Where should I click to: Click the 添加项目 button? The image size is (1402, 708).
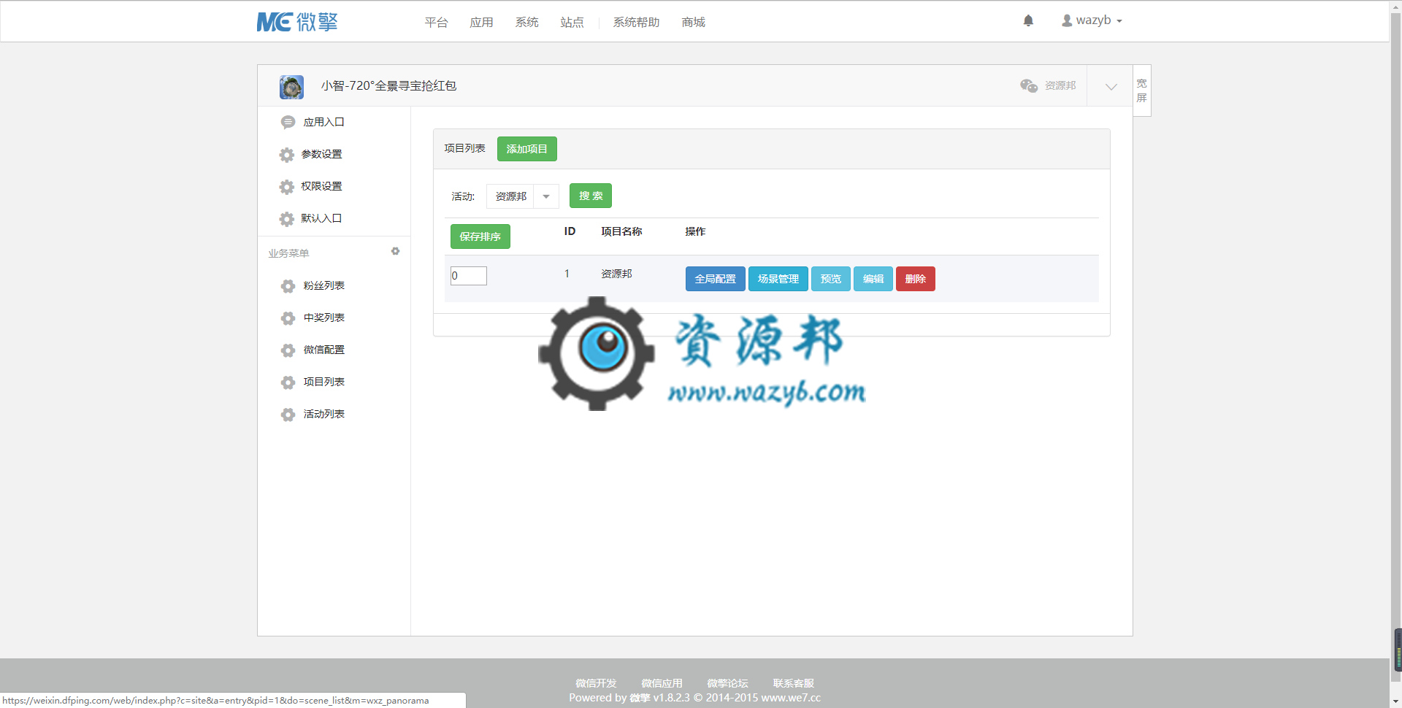[526, 149]
